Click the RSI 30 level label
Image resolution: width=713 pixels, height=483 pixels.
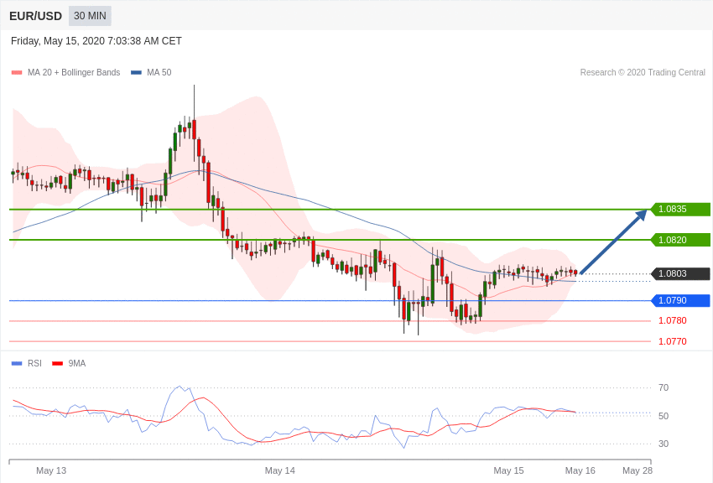[x=664, y=444]
